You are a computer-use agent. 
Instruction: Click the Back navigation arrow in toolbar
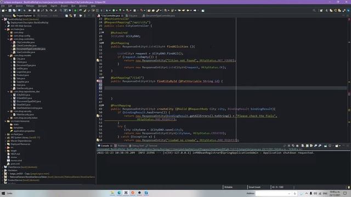coord(188,10)
